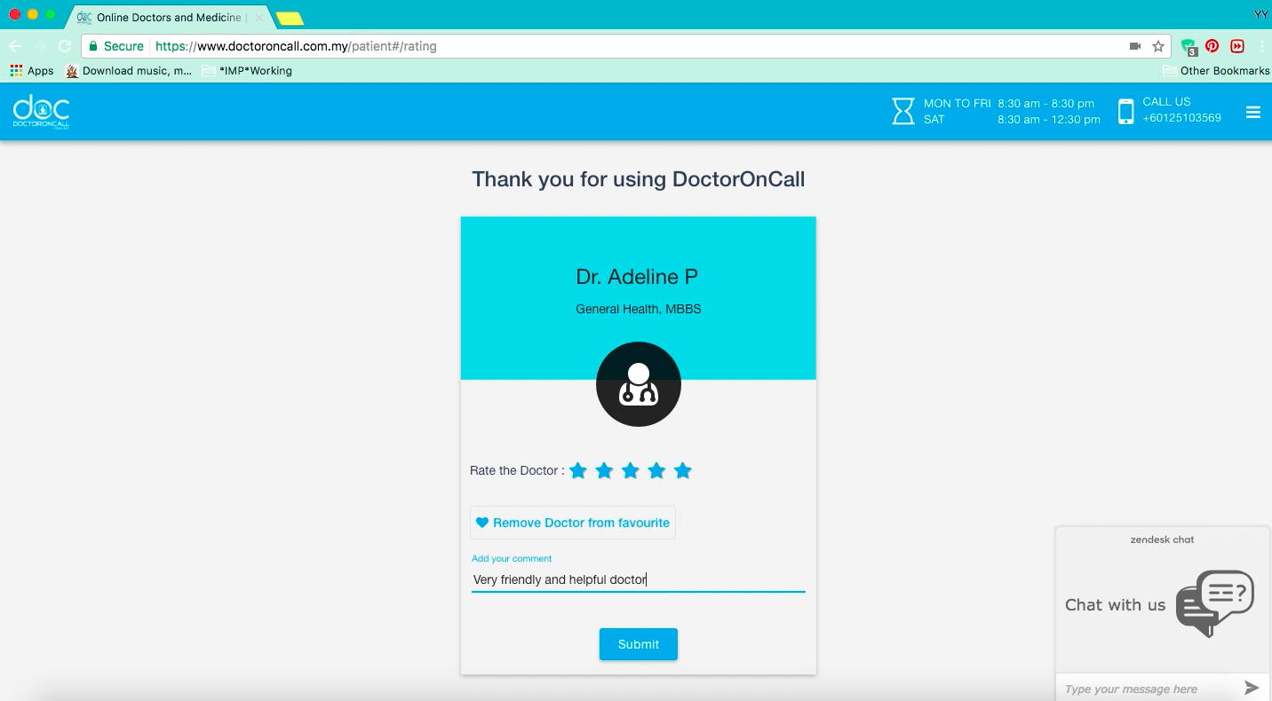Click the third rating star
The width and height of the screenshot is (1272, 701).
(x=631, y=470)
